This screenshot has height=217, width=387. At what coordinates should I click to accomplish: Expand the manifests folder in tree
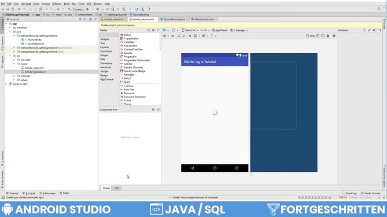(x=10, y=28)
